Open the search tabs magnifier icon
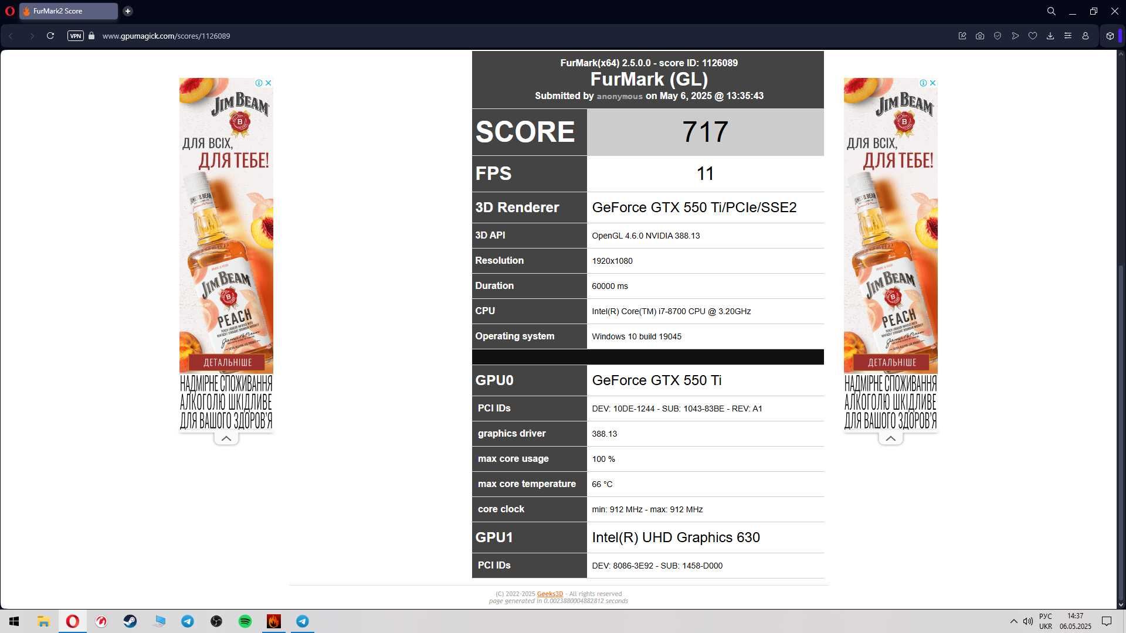This screenshot has width=1126, height=633. (x=1052, y=11)
